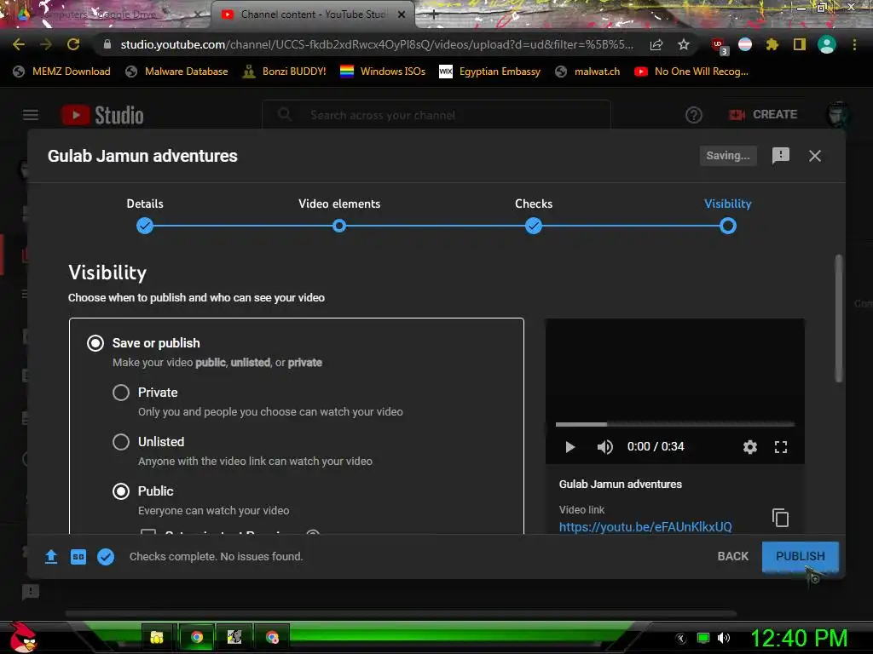Focus the Search across your channel field

(436, 115)
